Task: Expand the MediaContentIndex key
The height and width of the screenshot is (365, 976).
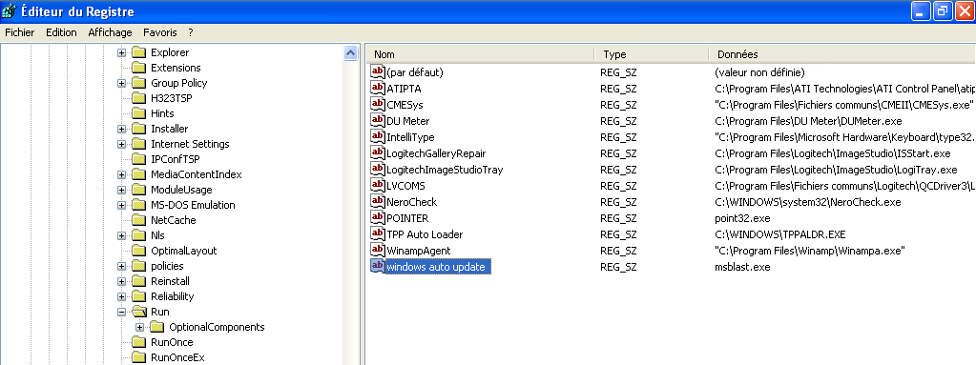Action: coord(121,174)
